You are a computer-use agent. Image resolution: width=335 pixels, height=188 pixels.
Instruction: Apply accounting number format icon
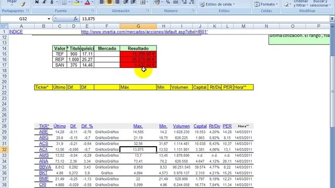pyautogui.click(x=157, y=2)
